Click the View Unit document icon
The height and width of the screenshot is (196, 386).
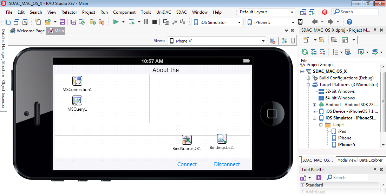[8, 22]
